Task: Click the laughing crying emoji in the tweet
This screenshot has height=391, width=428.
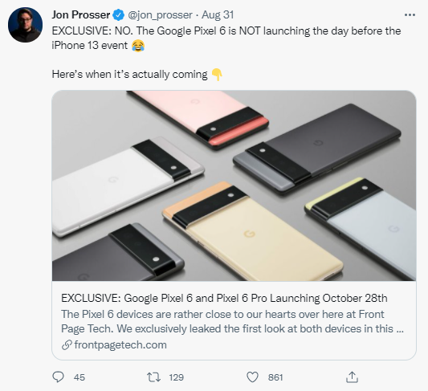Action: click(x=138, y=46)
